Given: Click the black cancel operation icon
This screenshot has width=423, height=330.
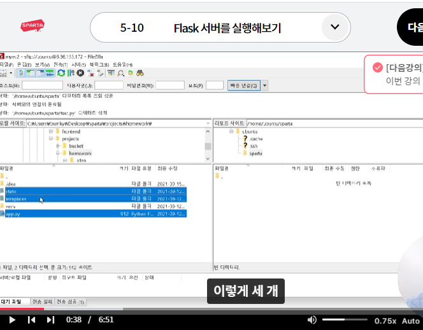Looking at the screenshot, I should (80, 73).
